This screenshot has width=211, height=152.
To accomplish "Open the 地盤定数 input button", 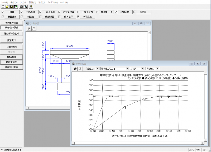I will [x=125, y=12].
